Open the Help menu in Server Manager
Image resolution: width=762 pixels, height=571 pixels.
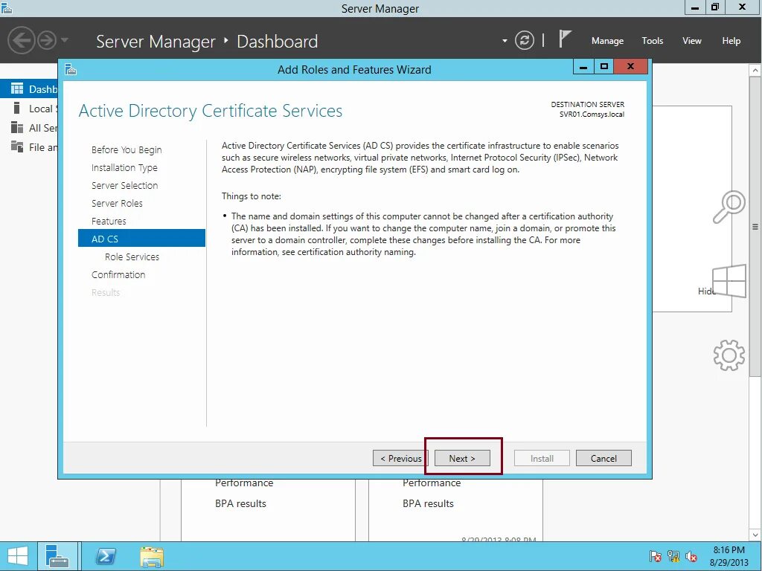[x=731, y=41]
